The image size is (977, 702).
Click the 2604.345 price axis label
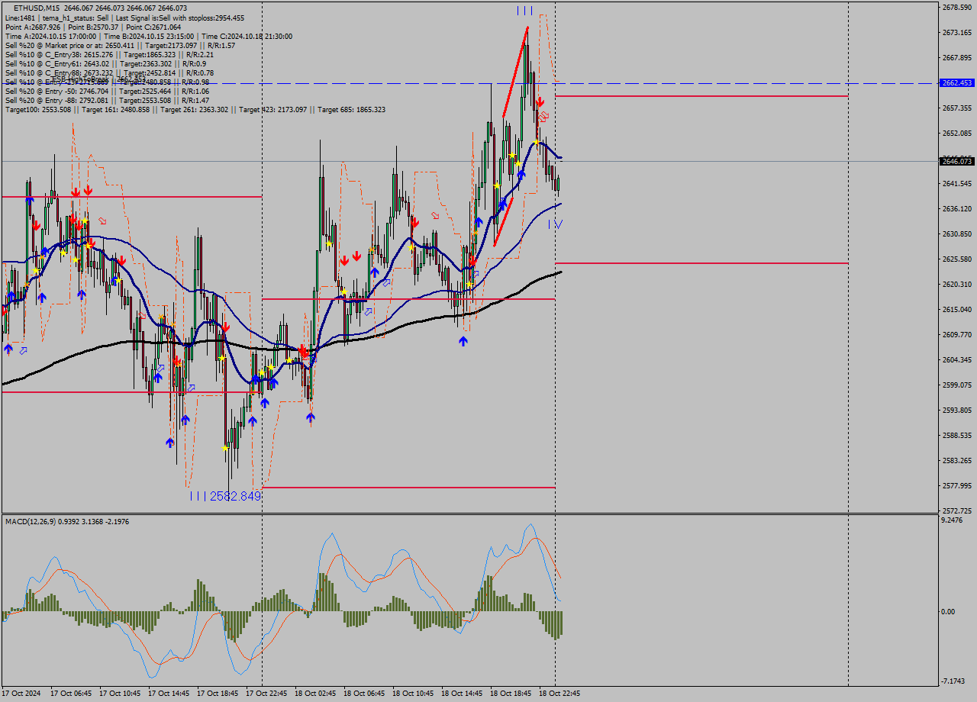point(957,360)
